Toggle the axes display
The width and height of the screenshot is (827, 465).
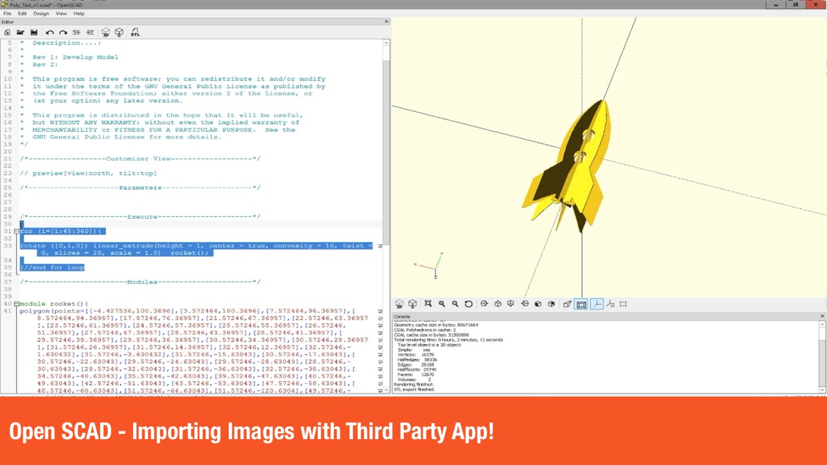597,304
